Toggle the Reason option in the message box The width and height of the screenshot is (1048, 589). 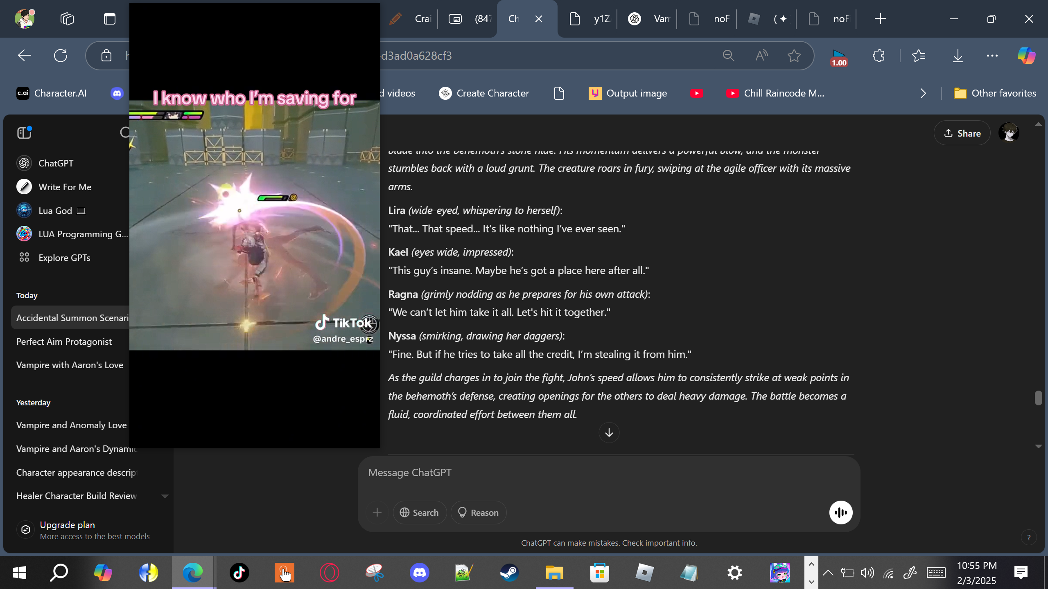[479, 513]
